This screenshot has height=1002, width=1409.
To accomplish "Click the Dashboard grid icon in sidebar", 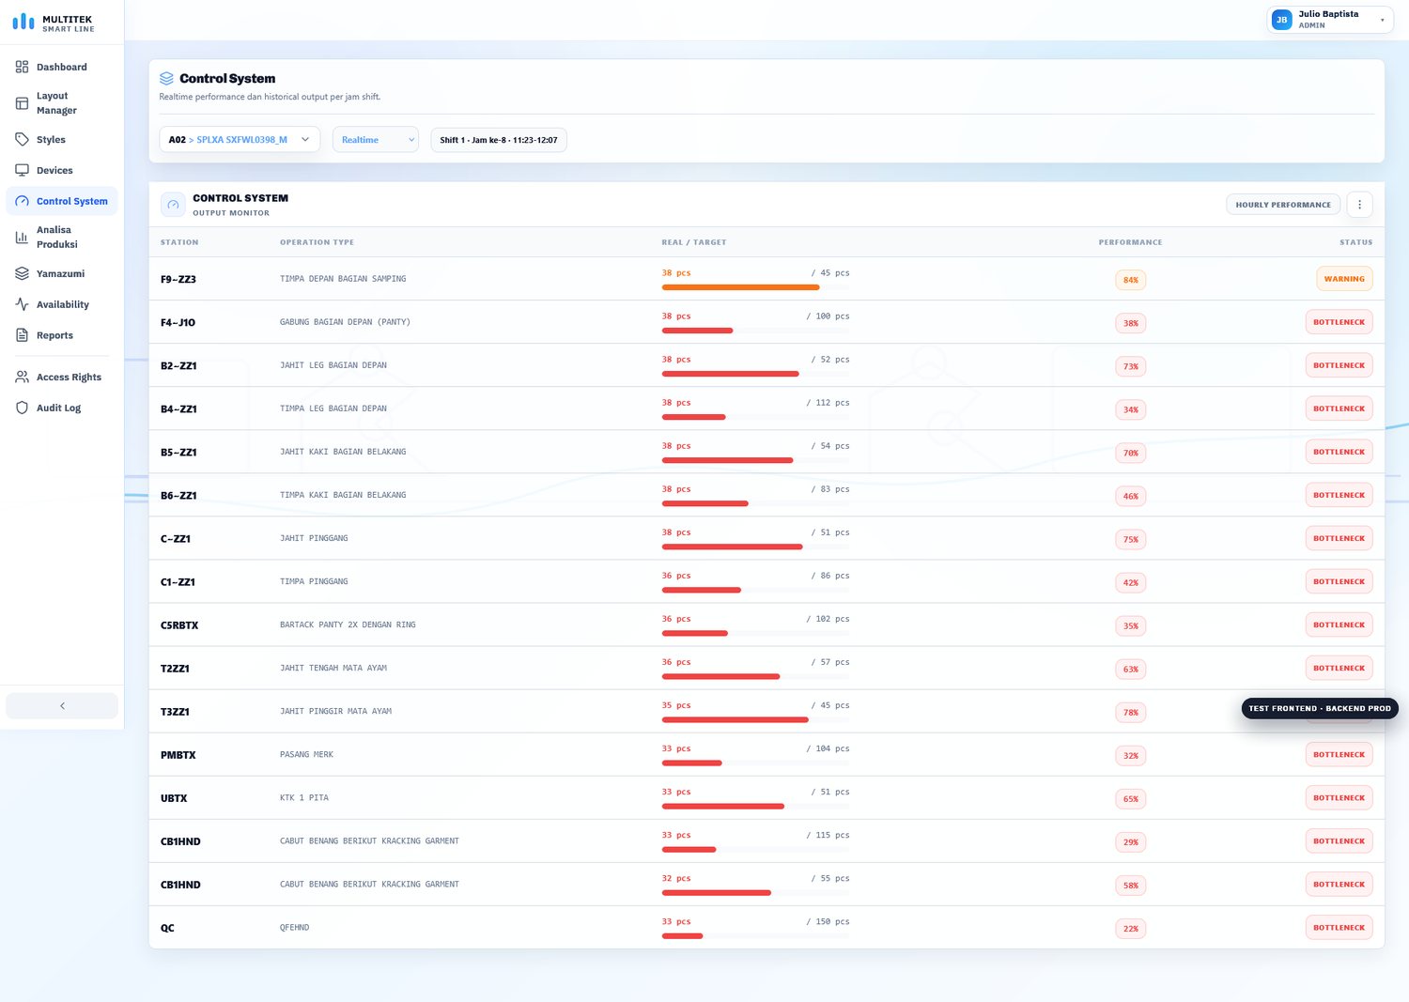I will [x=22, y=67].
